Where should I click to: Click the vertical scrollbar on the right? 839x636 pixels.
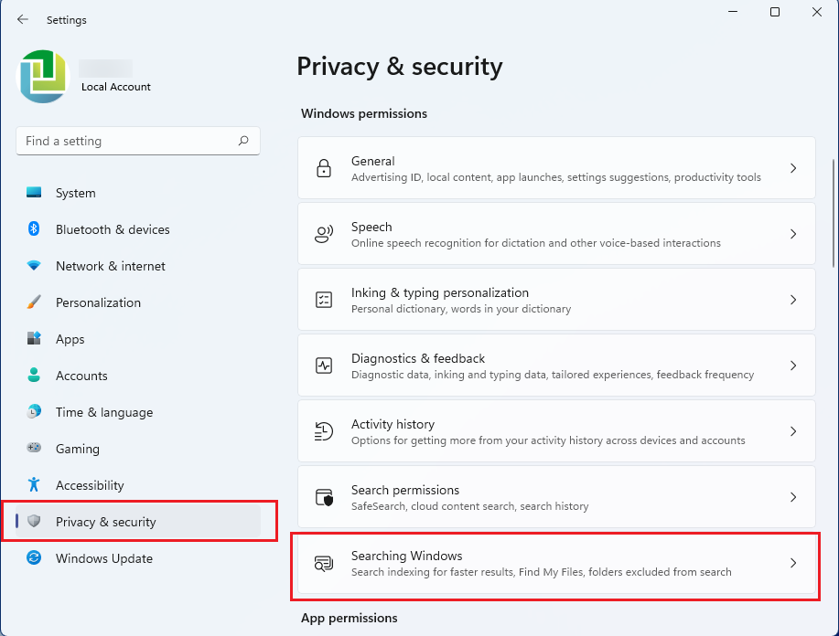[x=834, y=213]
